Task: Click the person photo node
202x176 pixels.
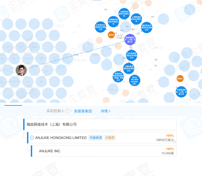Action: pyautogui.click(x=21, y=70)
